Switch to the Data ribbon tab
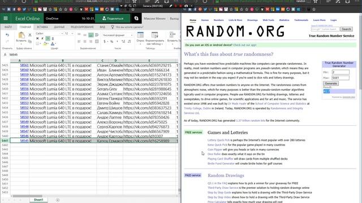362x203 pixels. click(59, 27)
